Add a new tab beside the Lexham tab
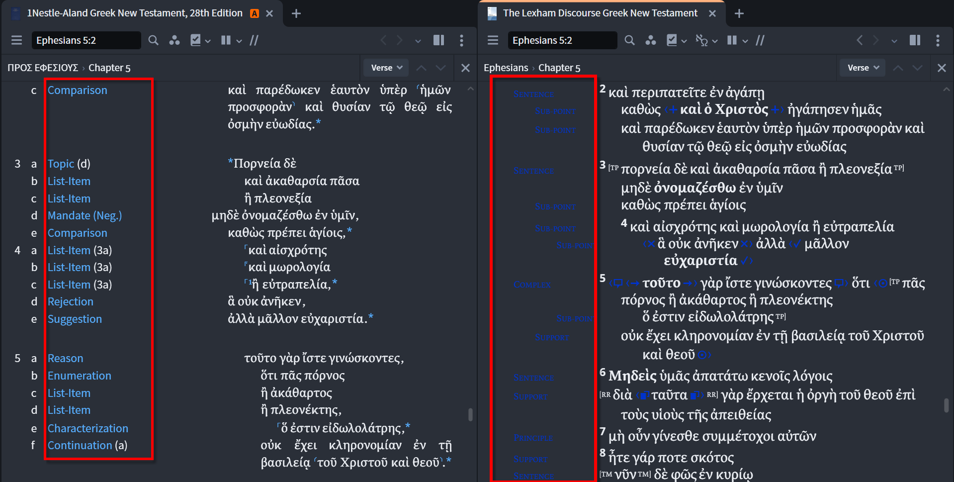 pyautogui.click(x=739, y=13)
